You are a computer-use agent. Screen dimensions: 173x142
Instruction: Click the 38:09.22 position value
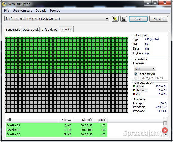(161, 107)
